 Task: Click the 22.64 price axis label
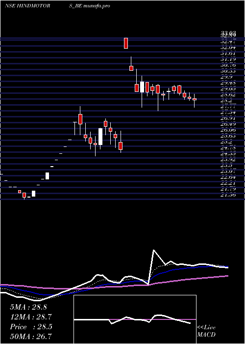(x=228, y=178)
